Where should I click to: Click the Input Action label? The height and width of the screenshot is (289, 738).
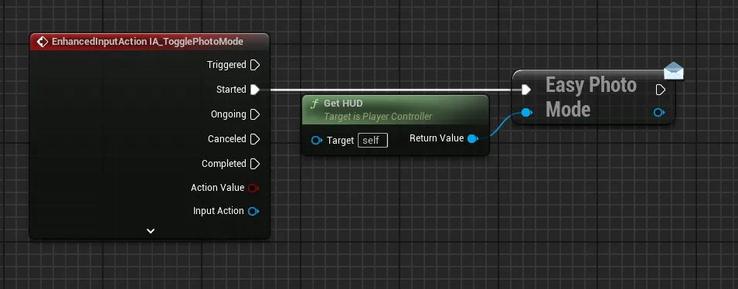[219, 211]
